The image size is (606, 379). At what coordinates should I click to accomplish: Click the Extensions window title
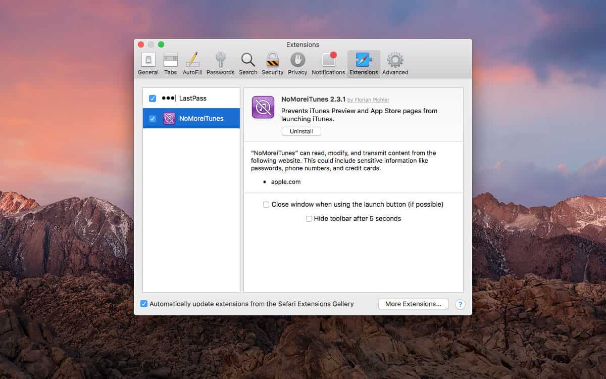[x=303, y=44]
